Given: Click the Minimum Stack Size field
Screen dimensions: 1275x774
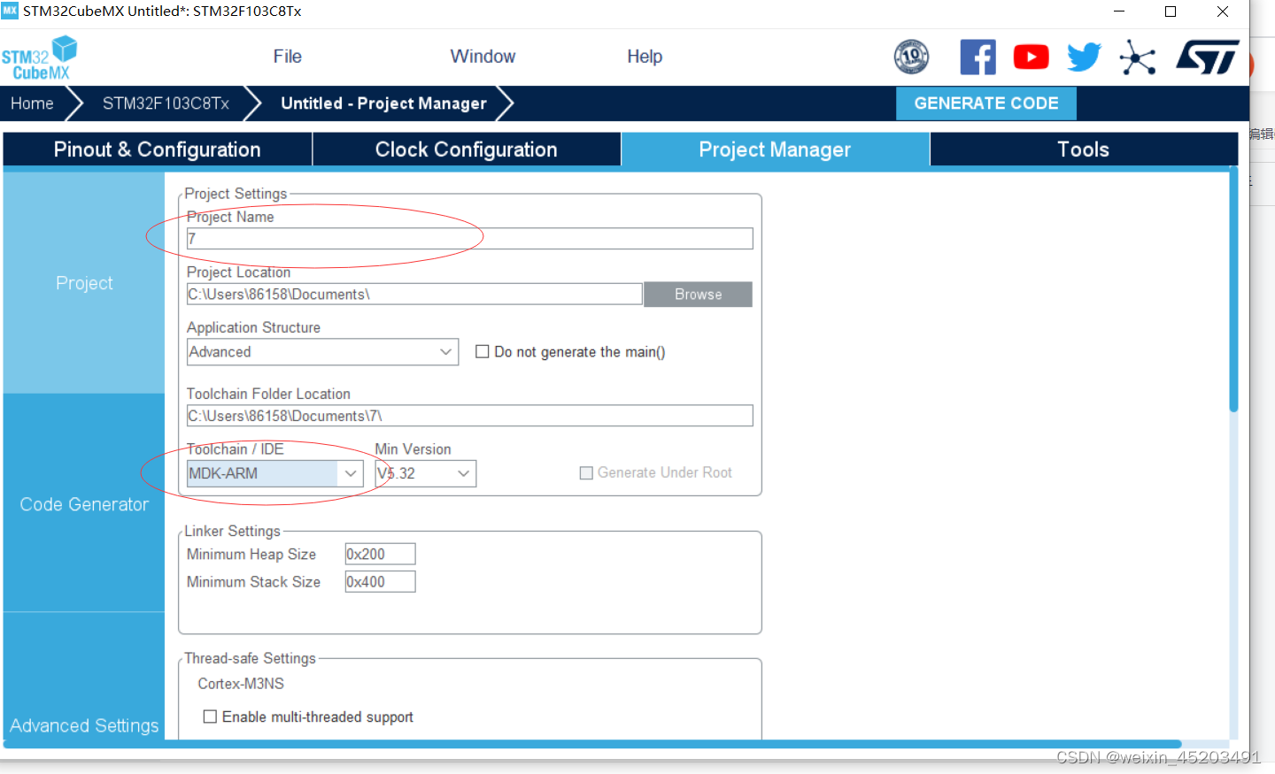Looking at the screenshot, I should tap(380, 581).
